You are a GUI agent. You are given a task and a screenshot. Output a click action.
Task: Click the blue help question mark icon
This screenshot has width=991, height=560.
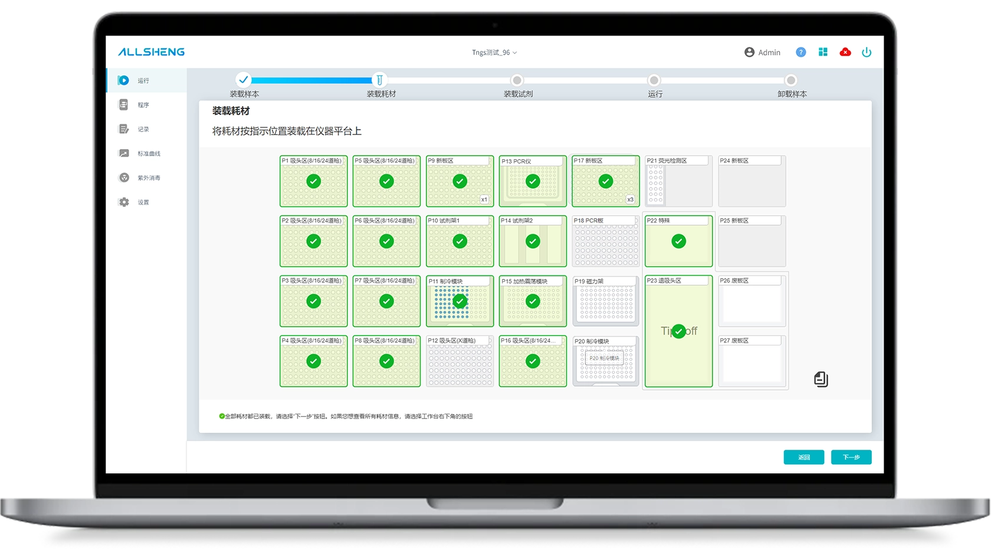click(800, 52)
